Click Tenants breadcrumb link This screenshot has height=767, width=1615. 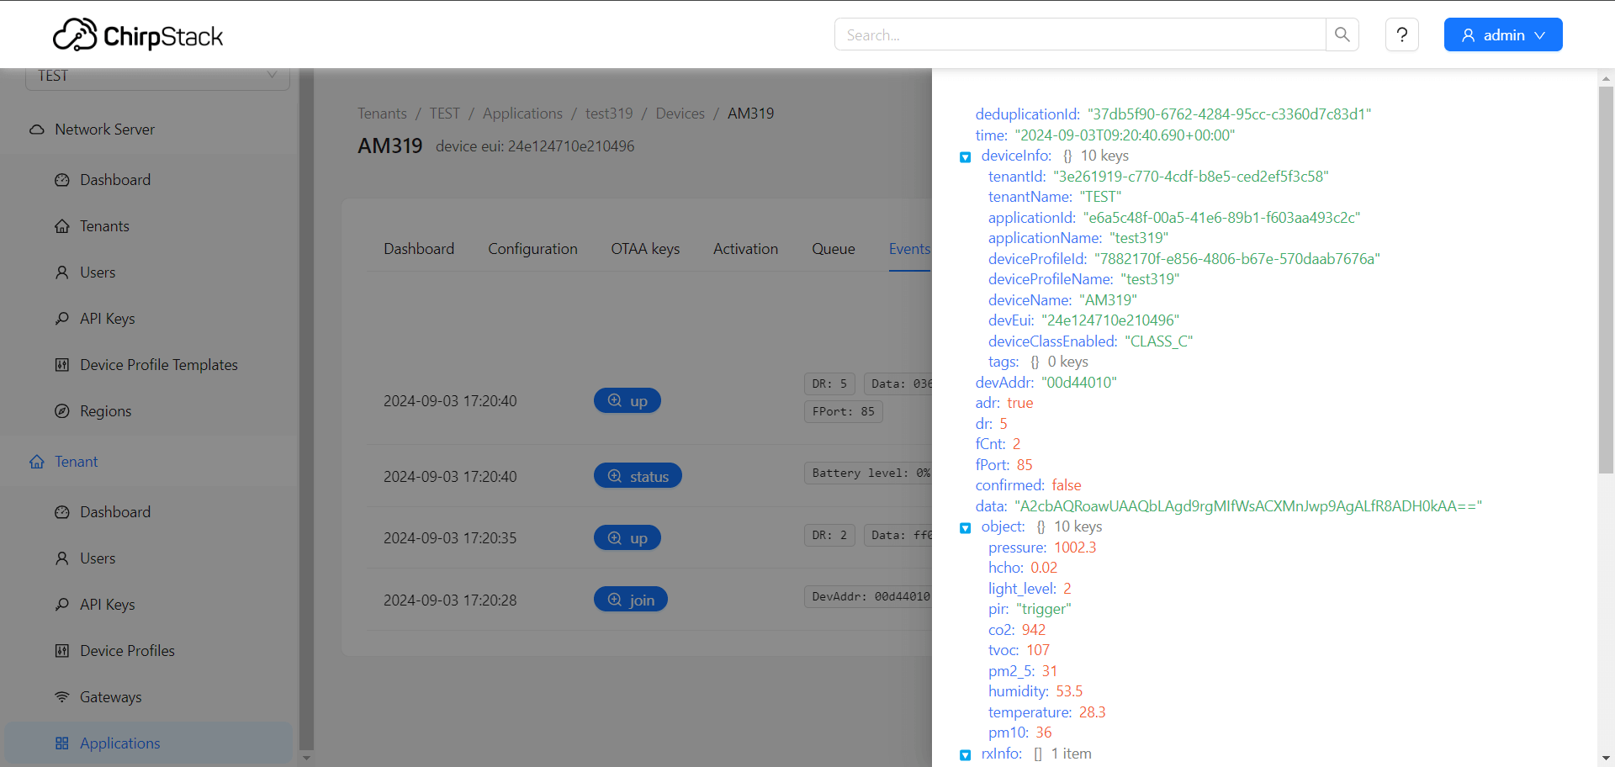382,114
